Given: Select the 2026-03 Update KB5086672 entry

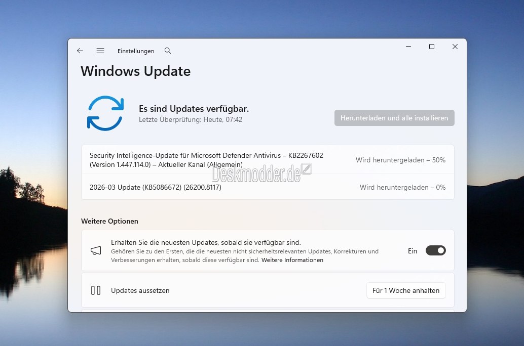Looking at the screenshot, I should [x=156, y=187].
